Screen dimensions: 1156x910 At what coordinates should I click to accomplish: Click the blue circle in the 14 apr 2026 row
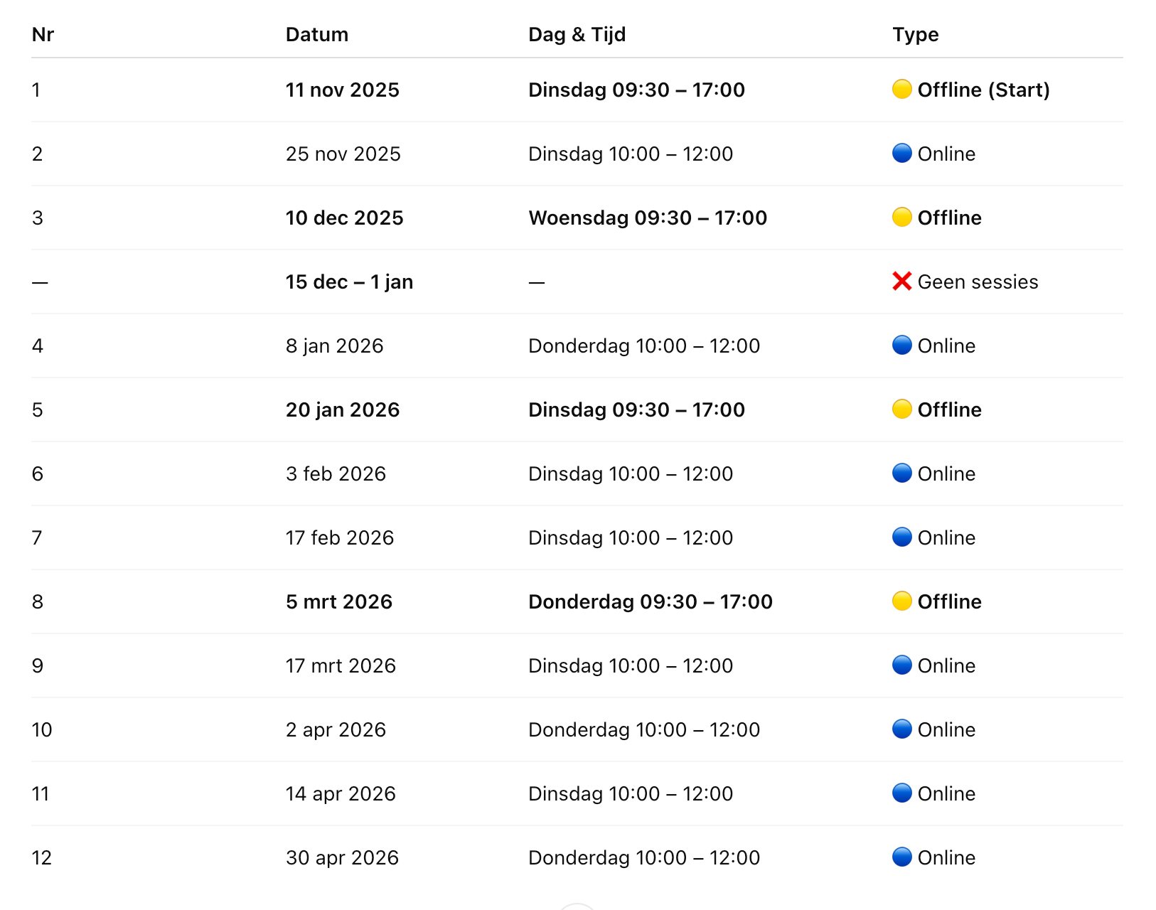[901, 793]
